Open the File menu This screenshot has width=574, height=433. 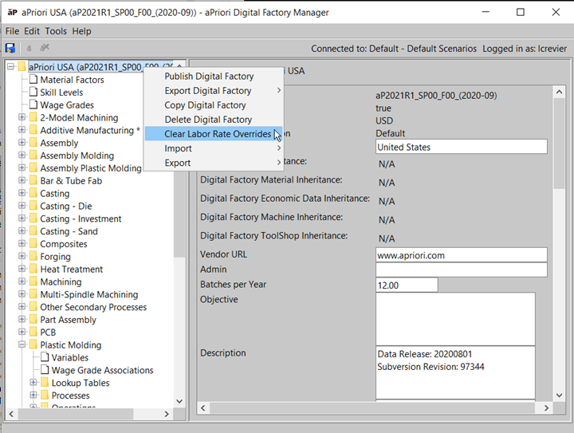(x=12, y=31)
